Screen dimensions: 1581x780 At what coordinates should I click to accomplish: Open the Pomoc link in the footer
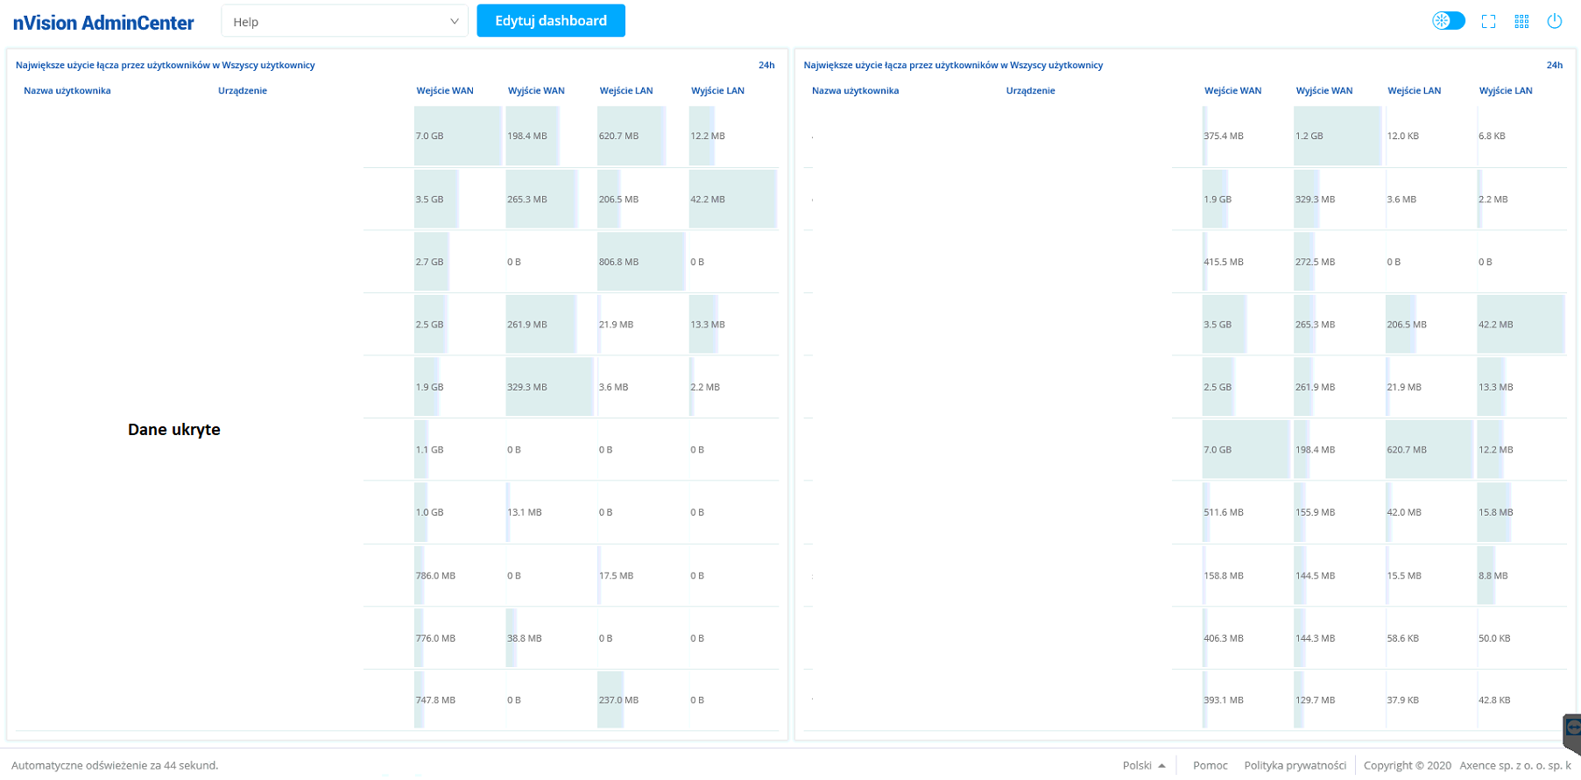click(x=1210, y=765)
